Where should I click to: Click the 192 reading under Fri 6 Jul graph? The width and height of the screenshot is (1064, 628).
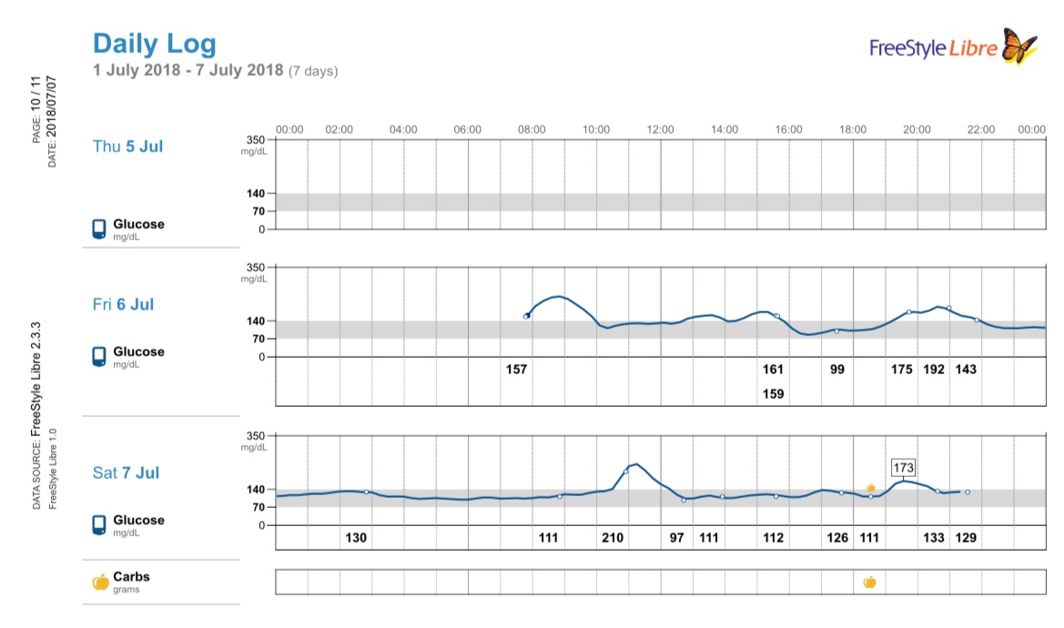click(934, 370)
